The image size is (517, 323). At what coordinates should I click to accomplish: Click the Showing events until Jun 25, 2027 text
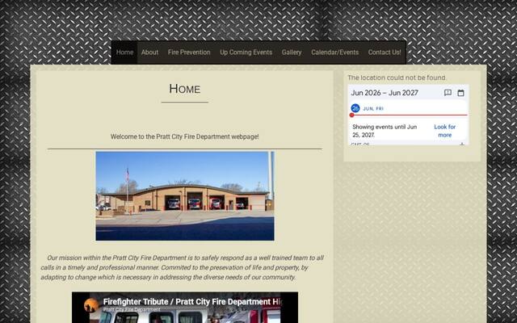click(385, 131)
